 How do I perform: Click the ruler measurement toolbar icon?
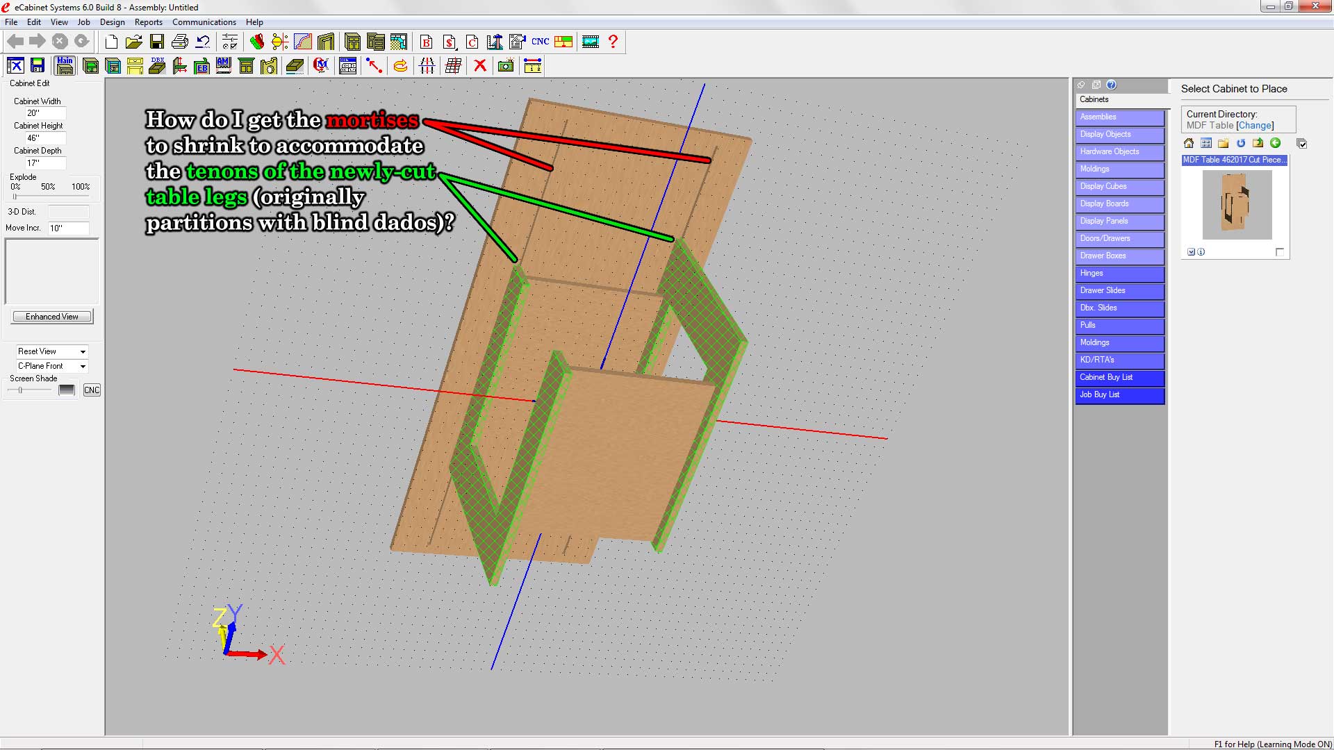[x=532, y=66]
